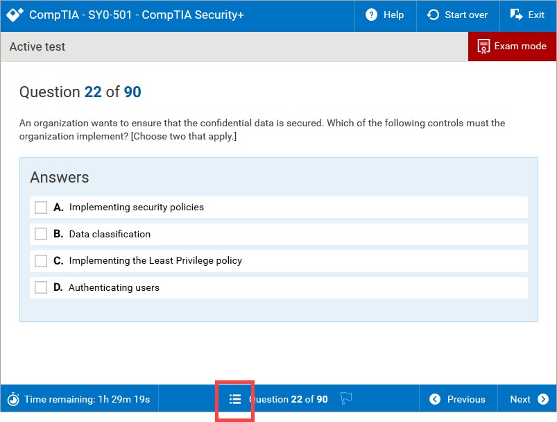Image resolution: width=557 pixels, height=422 pixels.
Task: Click the Previous arrow circle icon
Action: point(435,399)
